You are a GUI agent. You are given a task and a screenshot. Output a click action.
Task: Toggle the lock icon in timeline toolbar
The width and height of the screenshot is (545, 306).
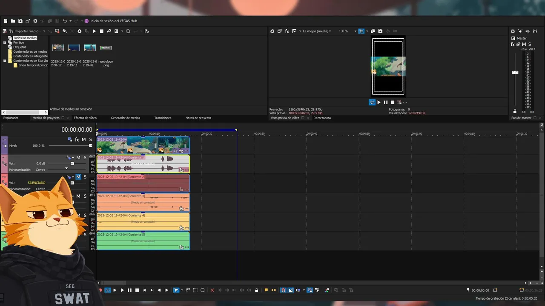pyautogui.click(x=256, y=290)
